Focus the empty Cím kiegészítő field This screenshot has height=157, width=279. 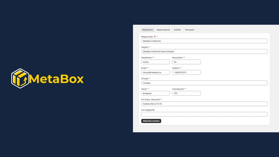coord(204,114)
